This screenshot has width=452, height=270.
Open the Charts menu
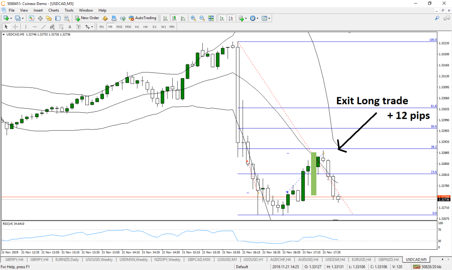pyautogui.click(x=53, y=10)
